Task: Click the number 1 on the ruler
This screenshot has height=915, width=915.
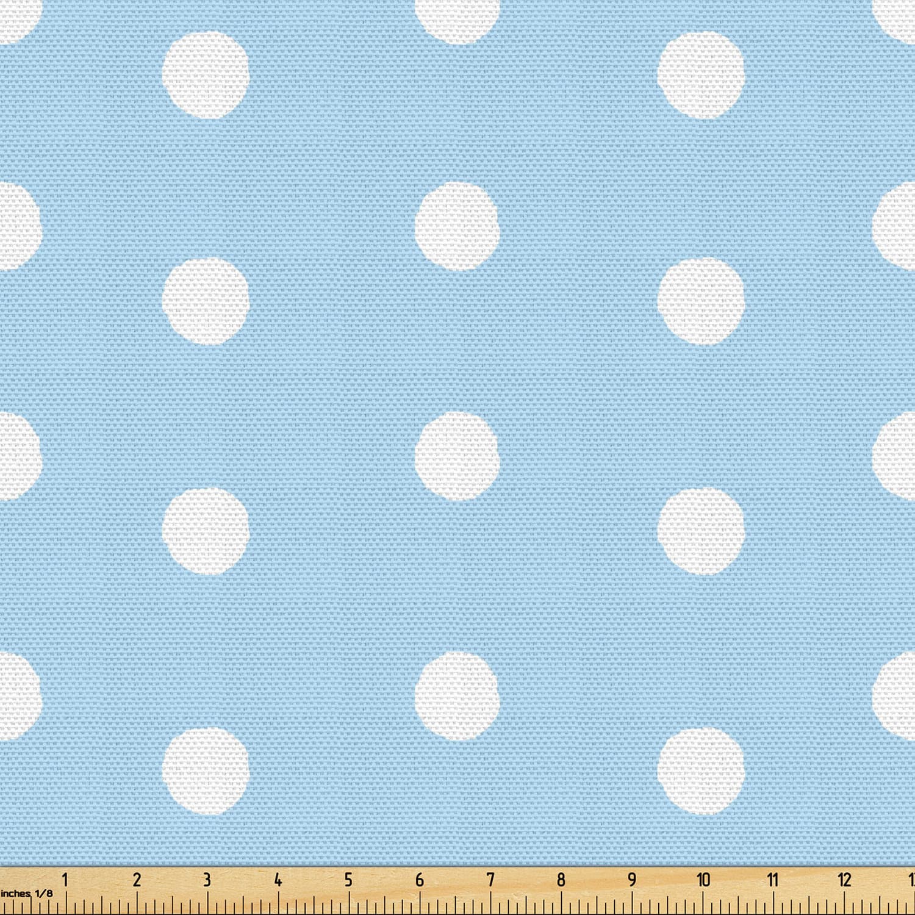Action: [x=65, y=880]
